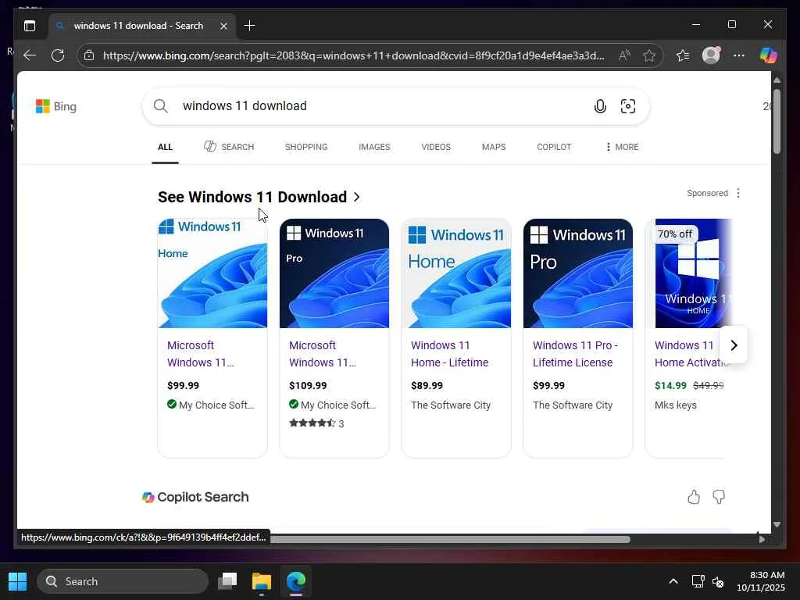Open the muted volume tray icon
Viewport: 800px width, 600px height.
tap(719, 581)
